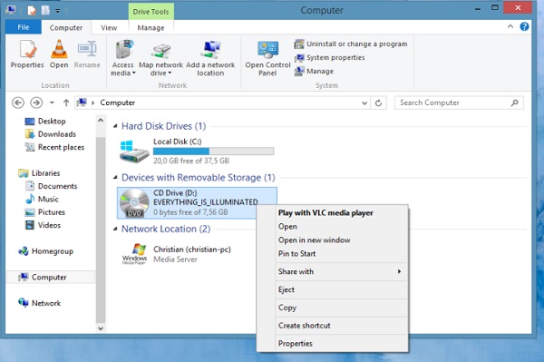Select Desktop in navigation pane

45,122
